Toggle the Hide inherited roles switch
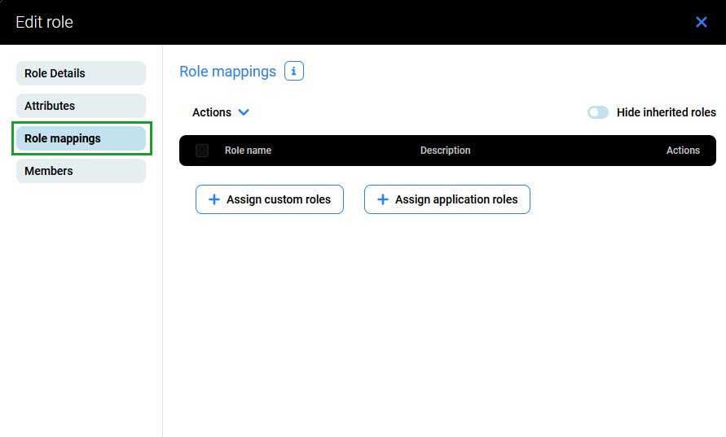The width and height of the screenshot is (726, 437). (597, 112)
